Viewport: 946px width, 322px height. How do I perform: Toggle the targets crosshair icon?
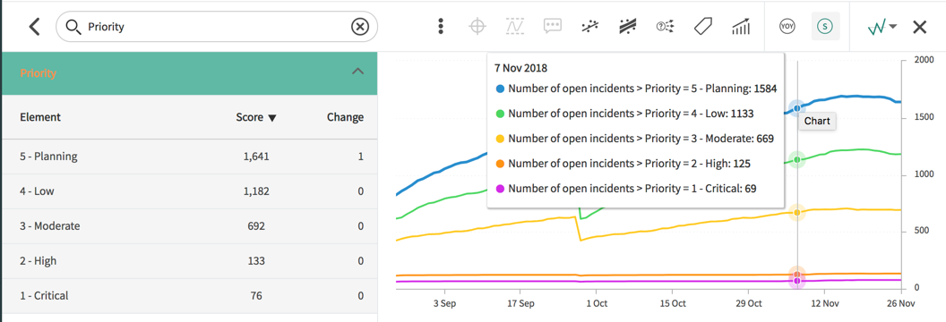[477, 27]
